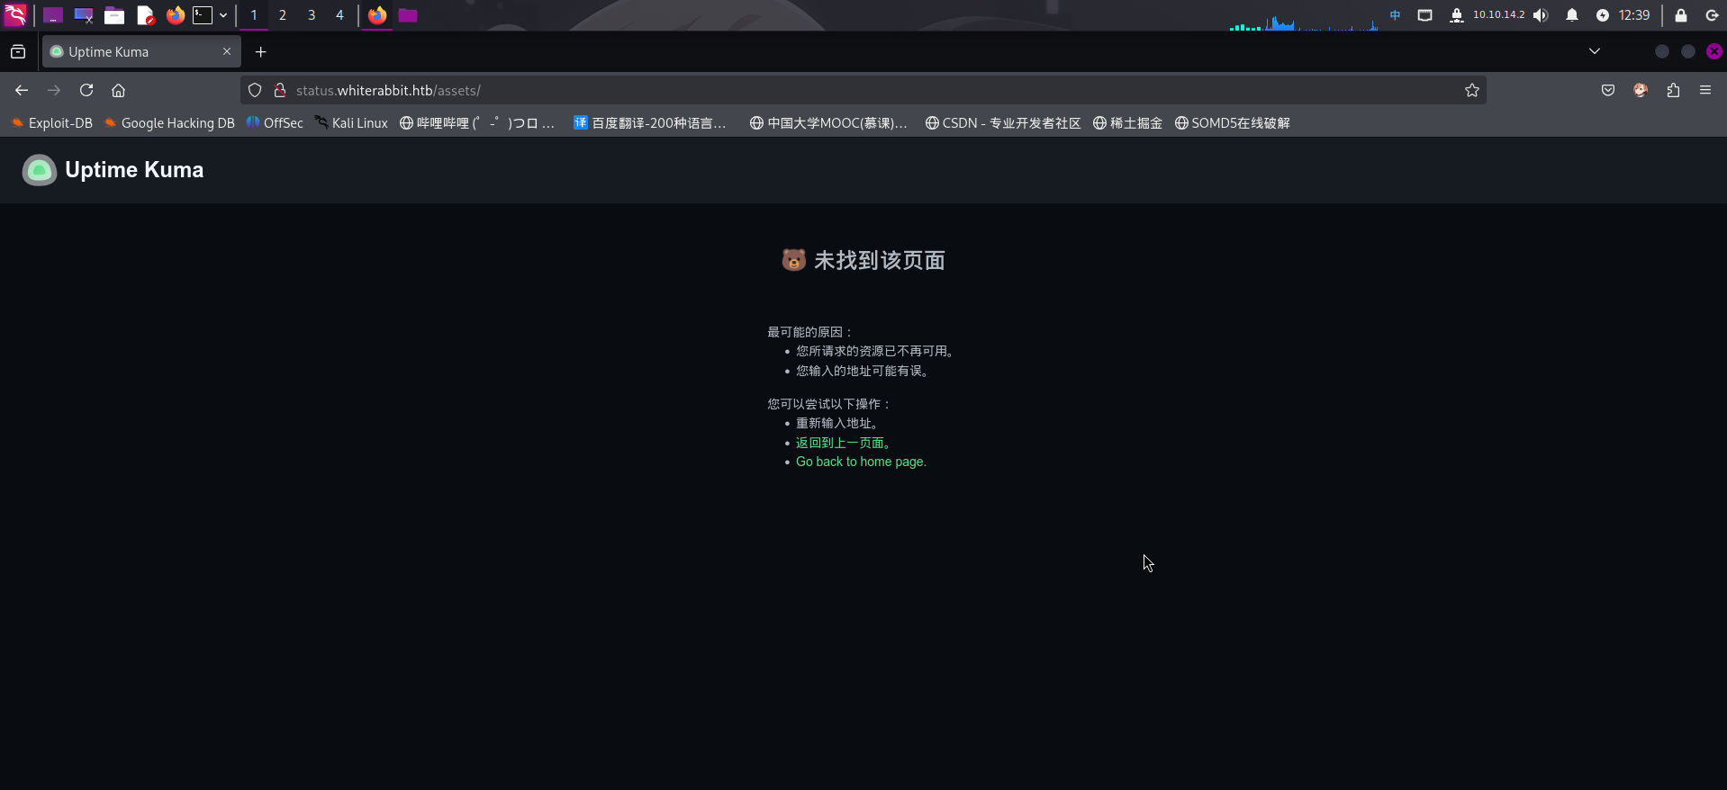Focus the URL address bar

(863, 90)
